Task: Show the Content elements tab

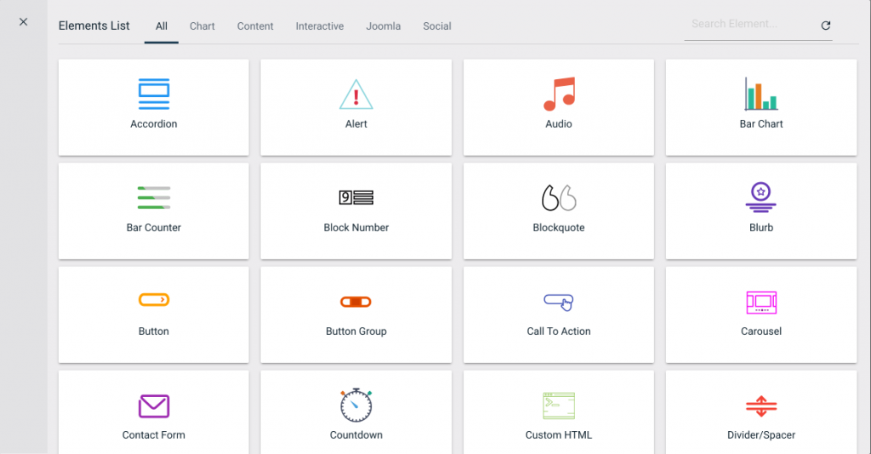Action: [x=255, y=26]
